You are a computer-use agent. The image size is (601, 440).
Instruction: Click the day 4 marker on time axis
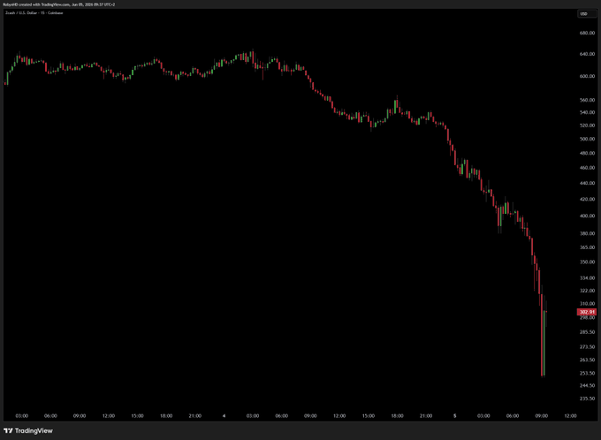(224, 416)
